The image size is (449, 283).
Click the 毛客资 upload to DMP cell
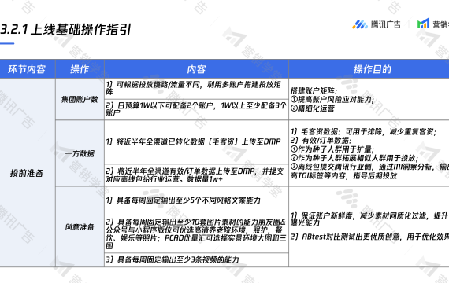[196, 141]
